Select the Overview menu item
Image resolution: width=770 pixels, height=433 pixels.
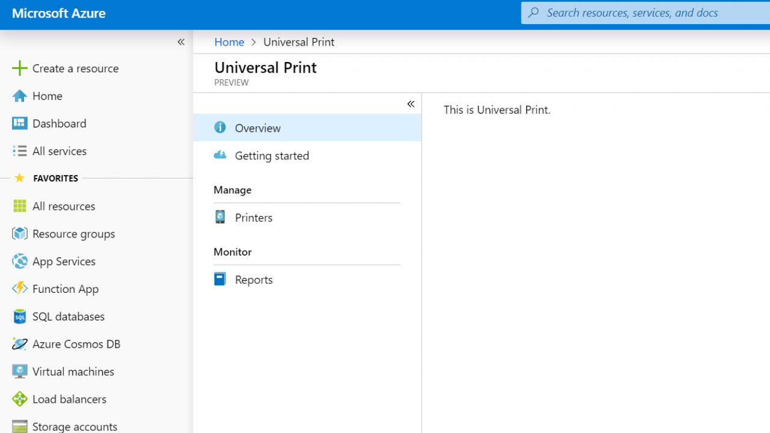point(307,127)
